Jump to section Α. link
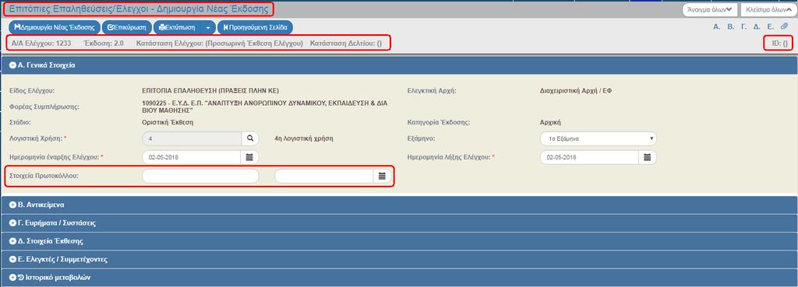The height and width of the screenshot is (287, 798). click(x=717, y=27)
